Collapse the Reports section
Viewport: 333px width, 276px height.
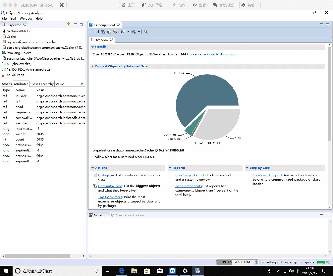pos(170,168)
